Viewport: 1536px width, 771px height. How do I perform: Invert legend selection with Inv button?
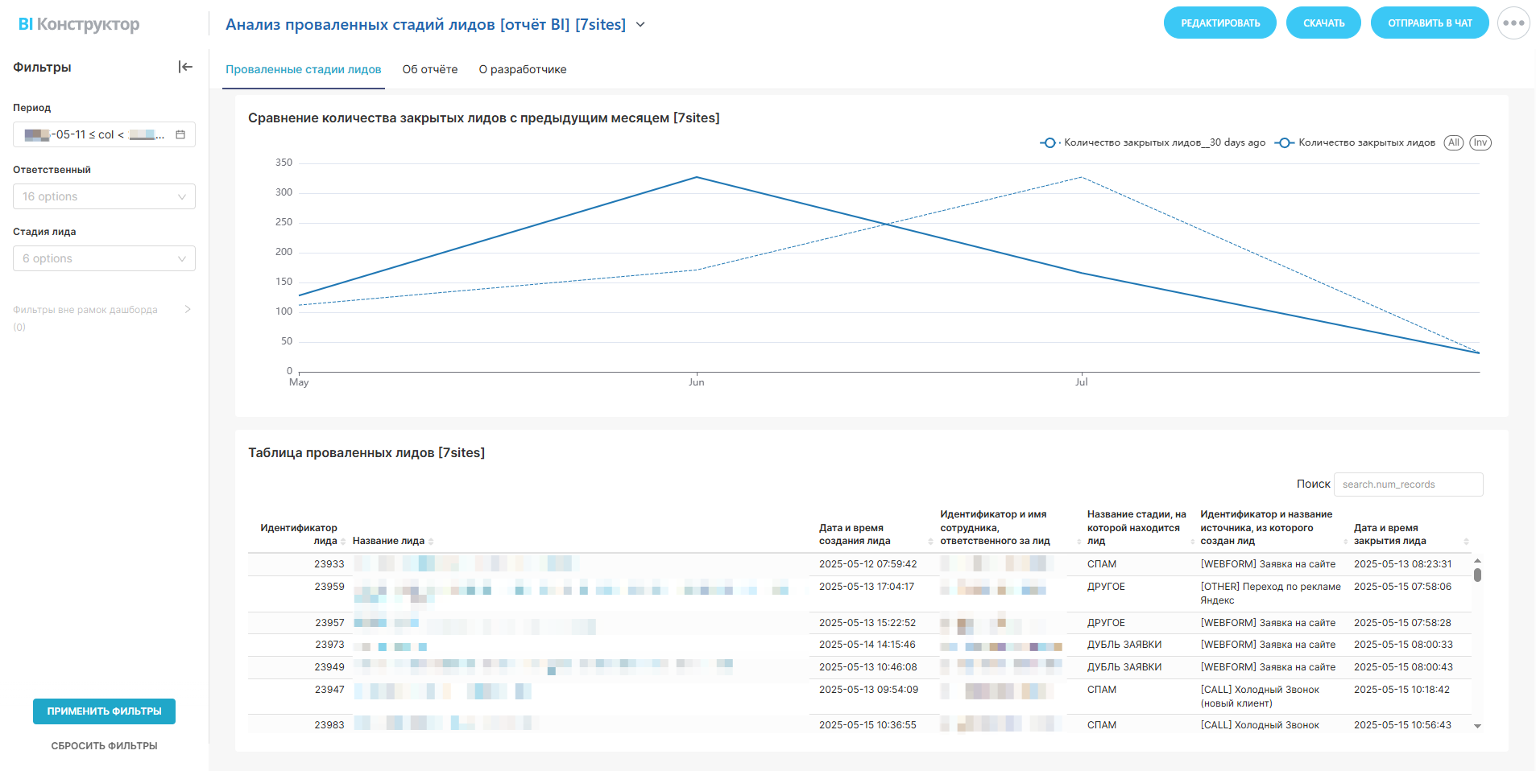click(1480, 142)
